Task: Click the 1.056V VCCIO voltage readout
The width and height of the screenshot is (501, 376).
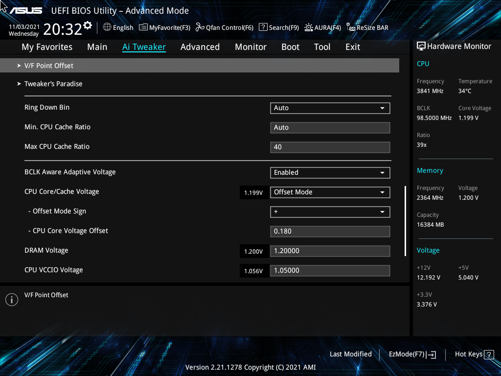Action: pos(253,271)
